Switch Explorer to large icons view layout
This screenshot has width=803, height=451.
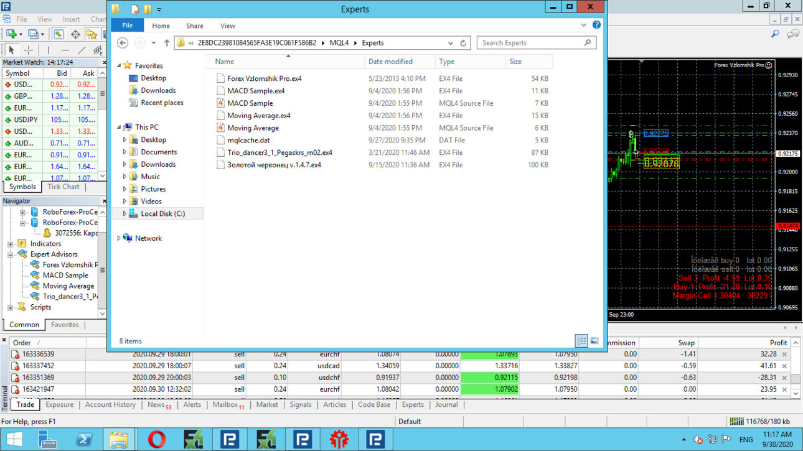pos(594,341)
